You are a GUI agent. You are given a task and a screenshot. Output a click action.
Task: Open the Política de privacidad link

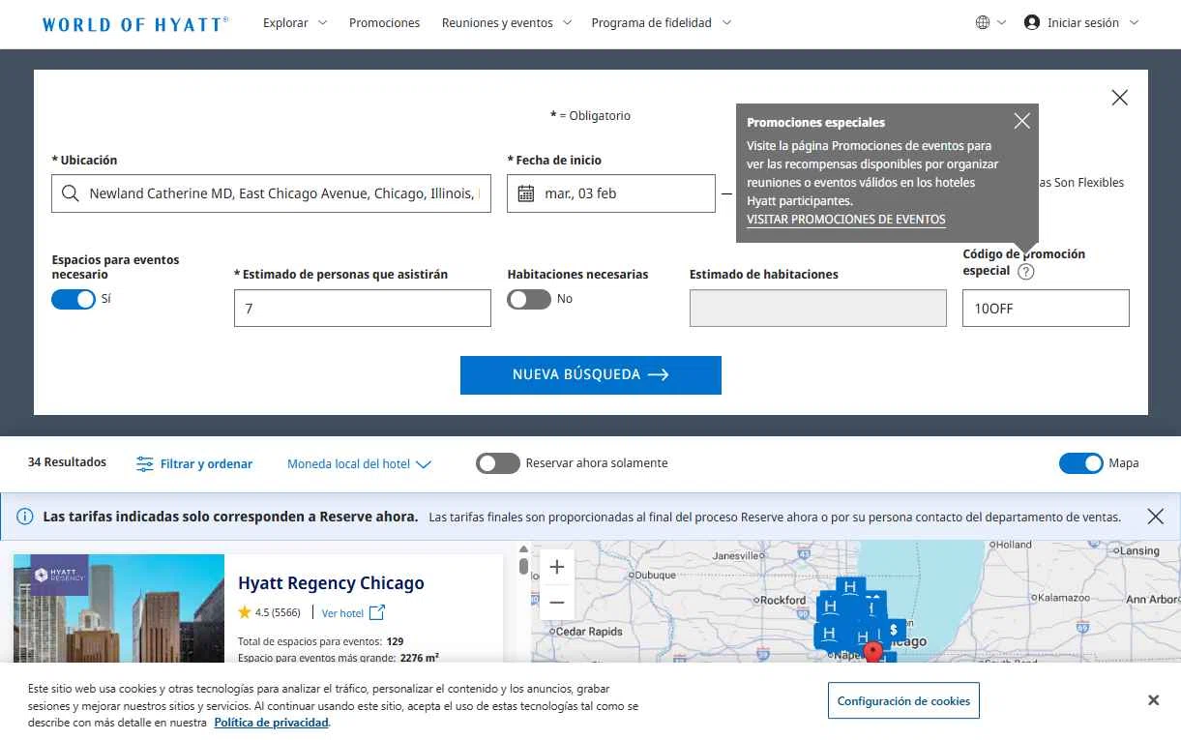tap(272, 723)
